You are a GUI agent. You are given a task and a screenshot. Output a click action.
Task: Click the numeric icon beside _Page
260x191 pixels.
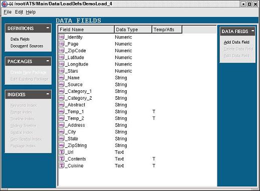62,44
